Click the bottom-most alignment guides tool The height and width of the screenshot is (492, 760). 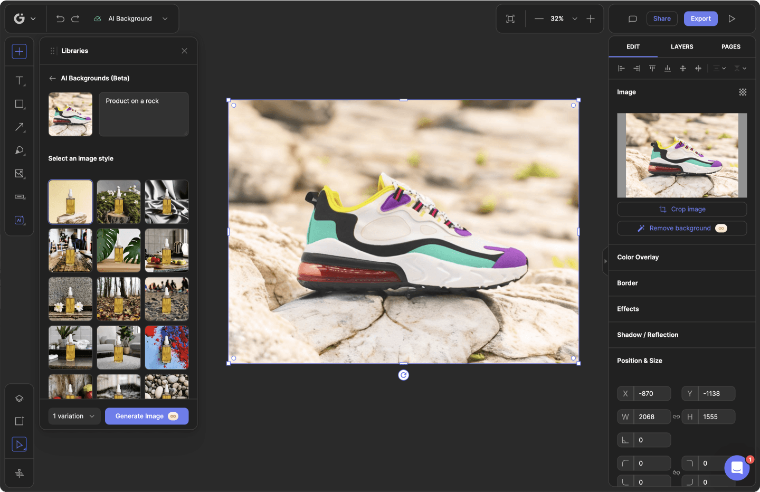click(x=20, y=473)
